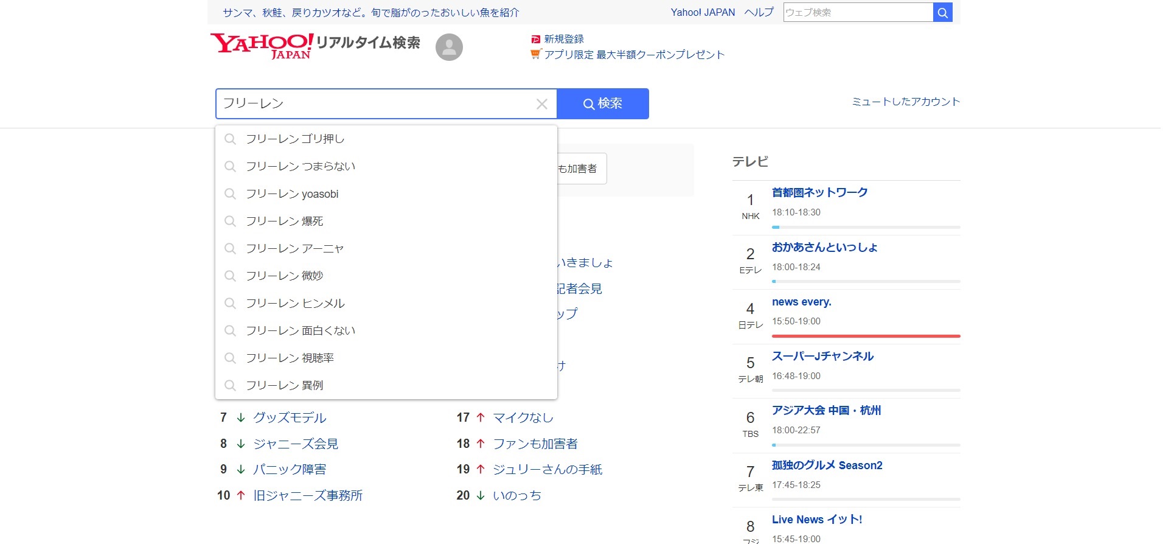
Task: Open the アプリ限定 coupon present link
Action: pyautogui.click(x=634, y=55)
